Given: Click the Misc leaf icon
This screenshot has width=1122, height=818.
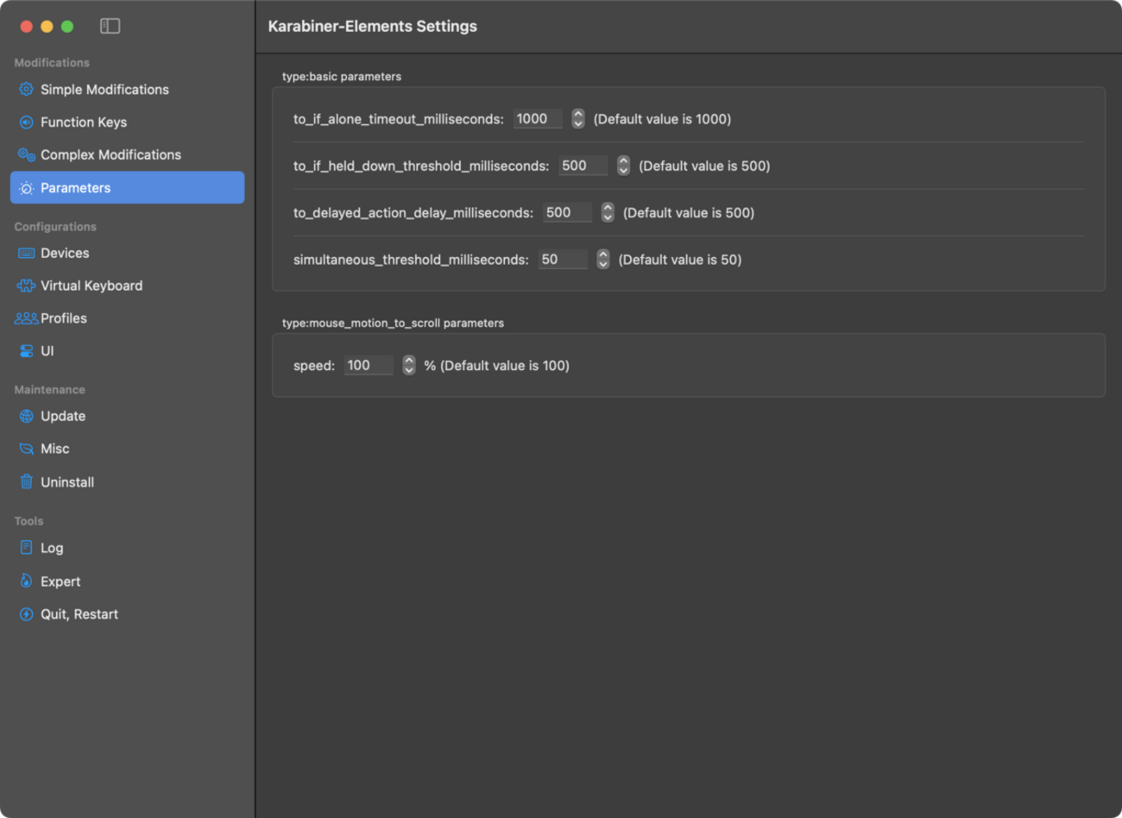Looking at the screenshot, I should 26,449.
